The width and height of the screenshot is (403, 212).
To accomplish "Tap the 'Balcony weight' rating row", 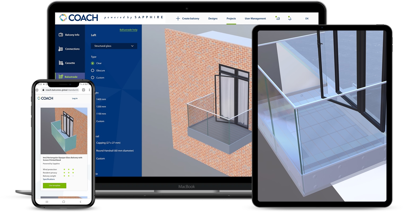I will point(58,176).
